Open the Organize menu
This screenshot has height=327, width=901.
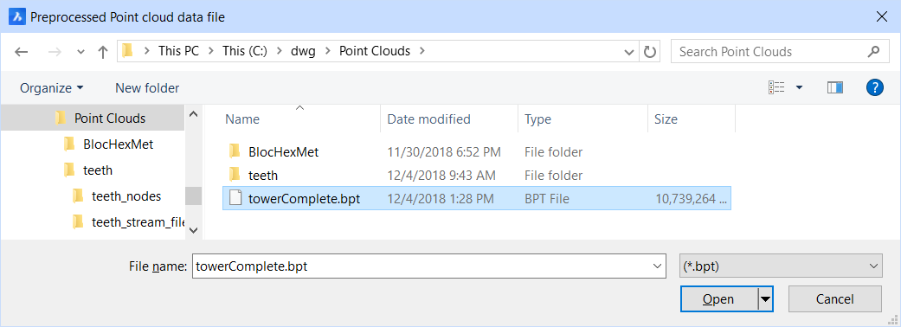[51, 88]
